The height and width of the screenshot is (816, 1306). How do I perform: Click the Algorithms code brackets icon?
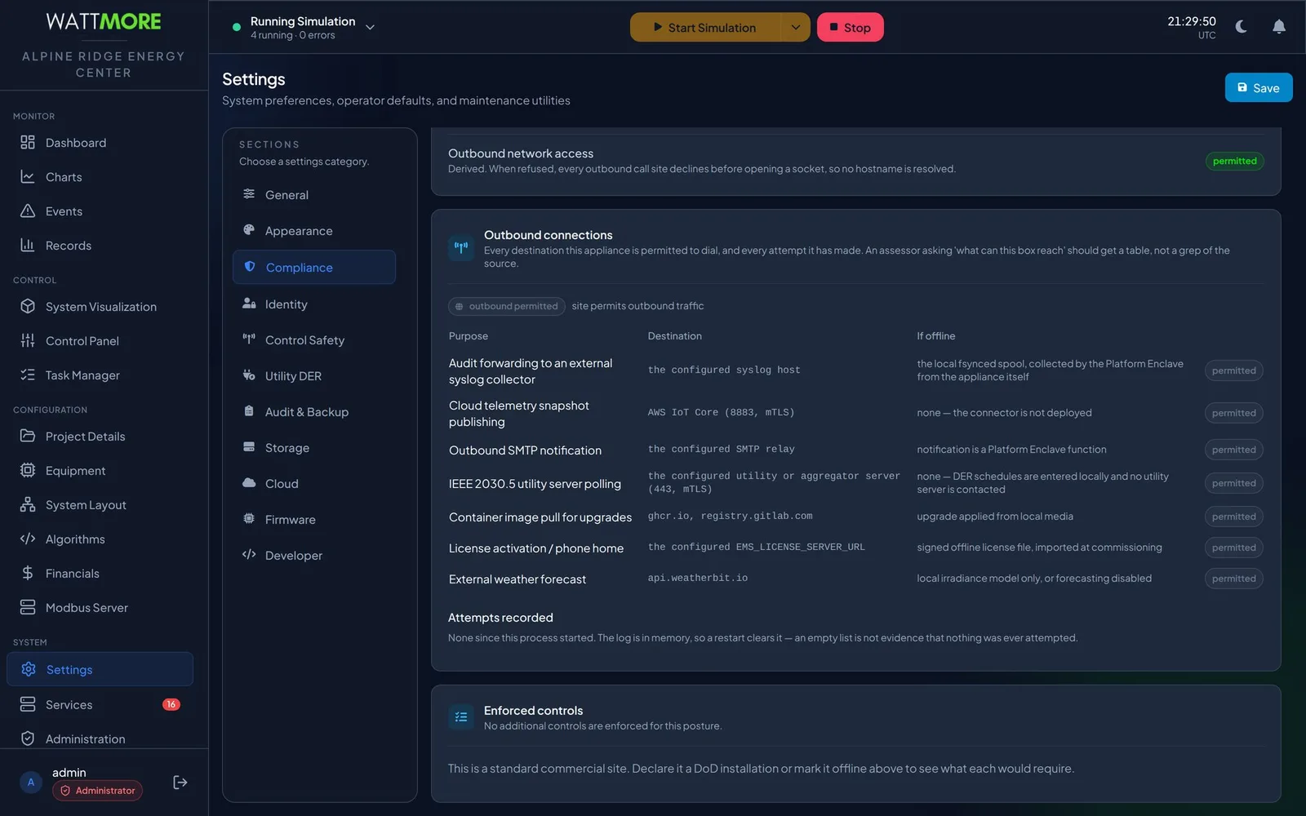(28, 539)
